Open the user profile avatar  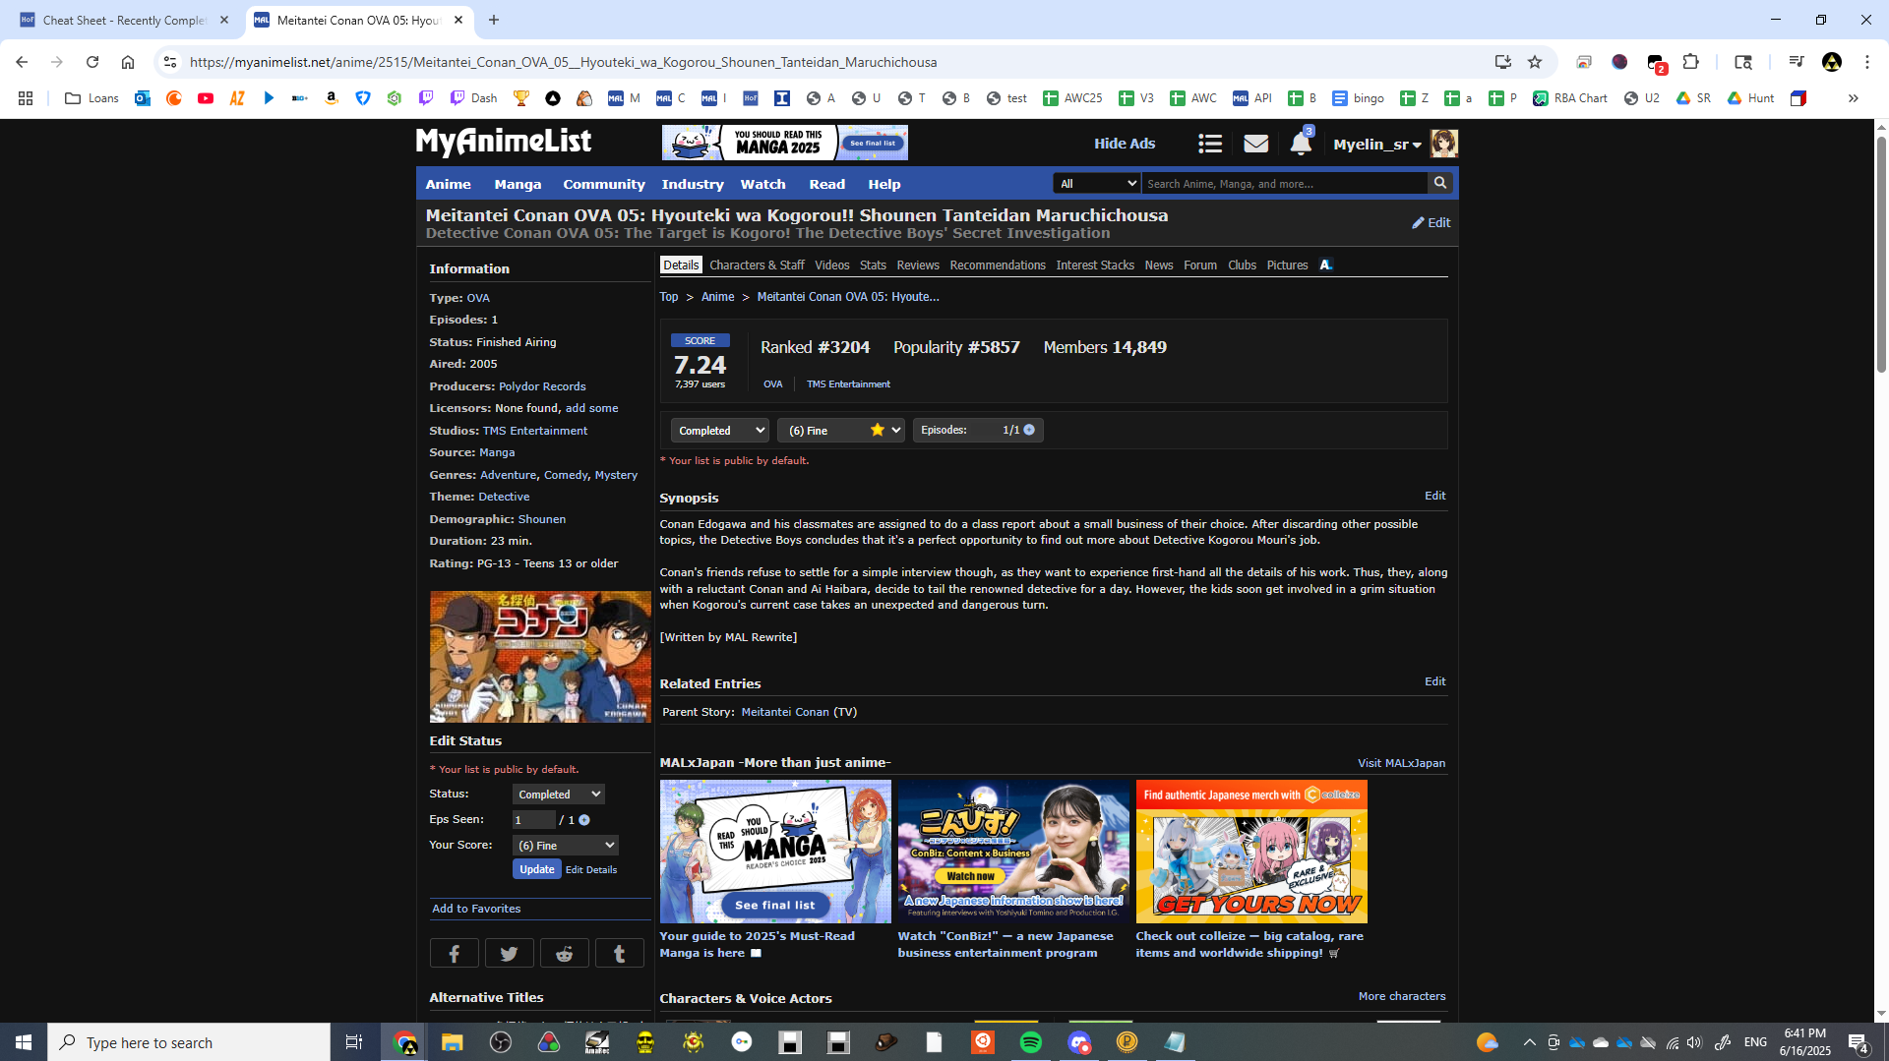coord(1444,144)
